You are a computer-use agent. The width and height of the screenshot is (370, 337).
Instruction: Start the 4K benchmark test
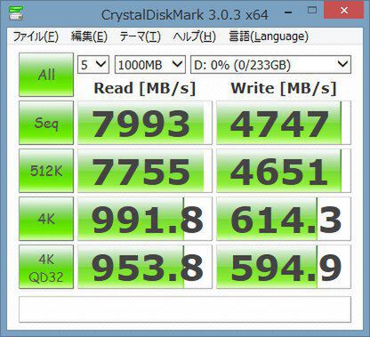[46, 219]
